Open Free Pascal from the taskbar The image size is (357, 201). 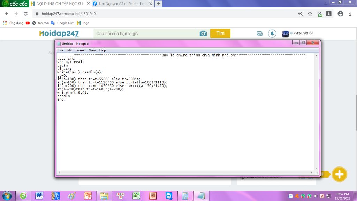click(x=55, y=196)
